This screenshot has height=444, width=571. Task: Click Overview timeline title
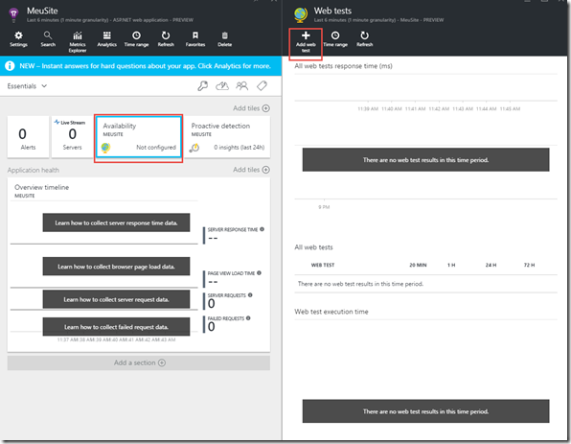pyautogui.click(x=41, y=187)
